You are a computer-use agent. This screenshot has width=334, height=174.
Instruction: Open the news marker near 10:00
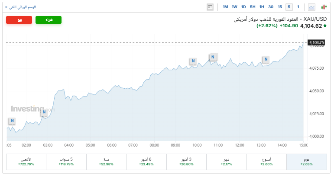193,61
